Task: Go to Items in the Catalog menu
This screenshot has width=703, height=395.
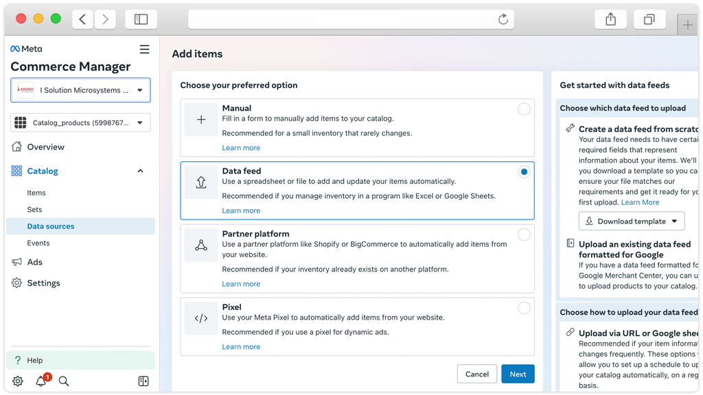Action: click(x=36, y=193)
